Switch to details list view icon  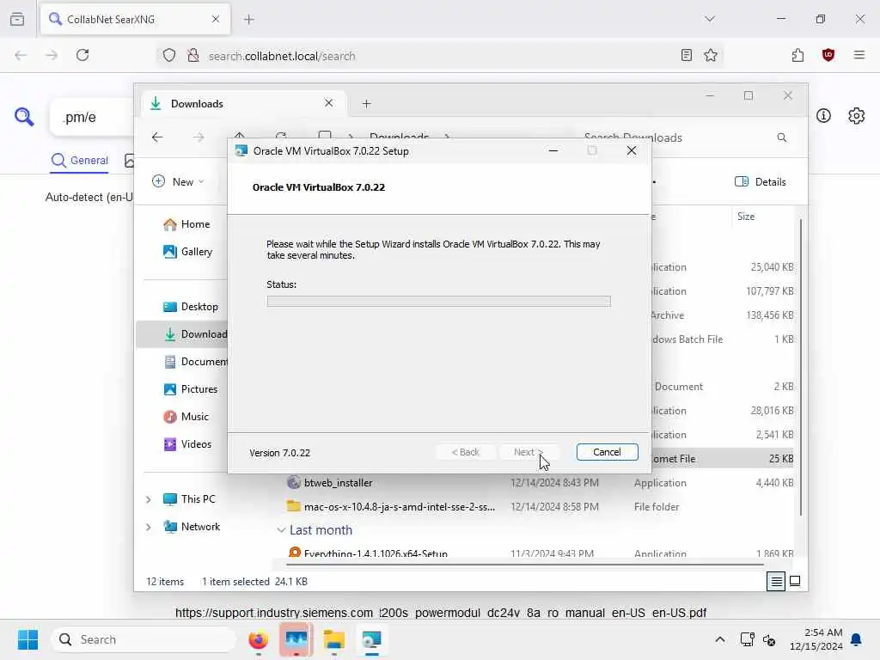(776, 582)
